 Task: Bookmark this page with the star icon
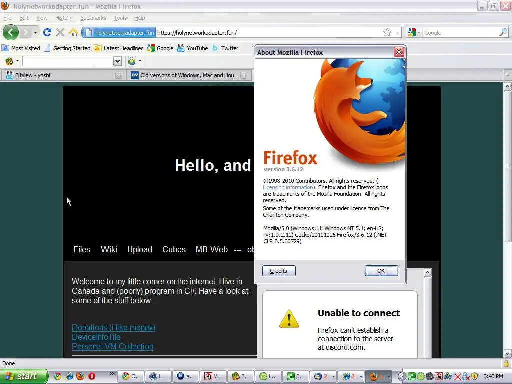pos(387,32)
